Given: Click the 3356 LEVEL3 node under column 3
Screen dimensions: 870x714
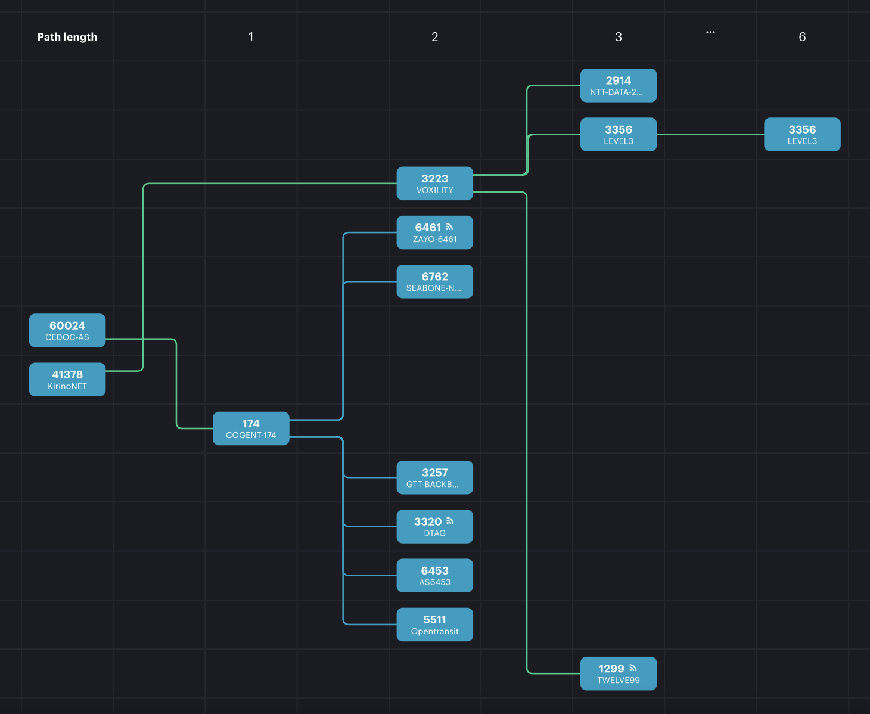Looking at the screenshot, I should [618, 135].
